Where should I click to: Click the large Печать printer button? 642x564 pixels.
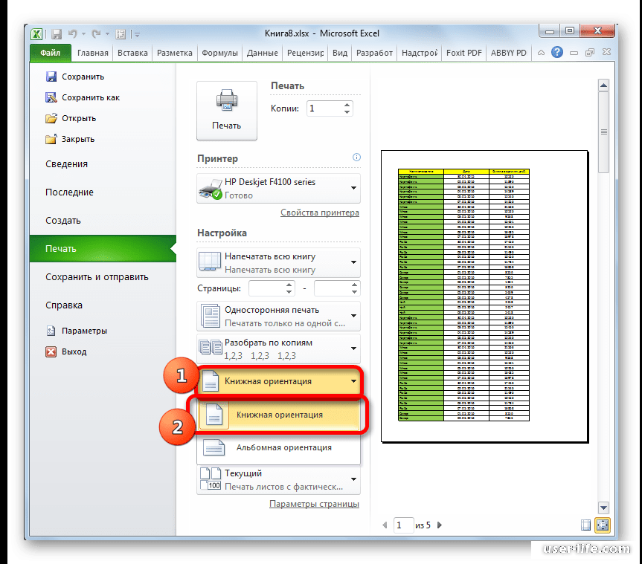coord(227,111)
